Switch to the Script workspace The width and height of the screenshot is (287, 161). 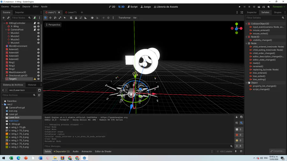pyautogui.click(x=133, y=7)
